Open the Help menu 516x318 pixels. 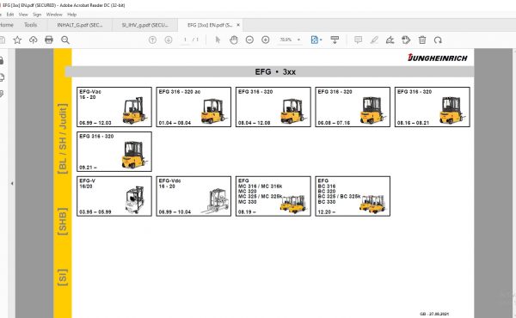click(x=71, y=15)
